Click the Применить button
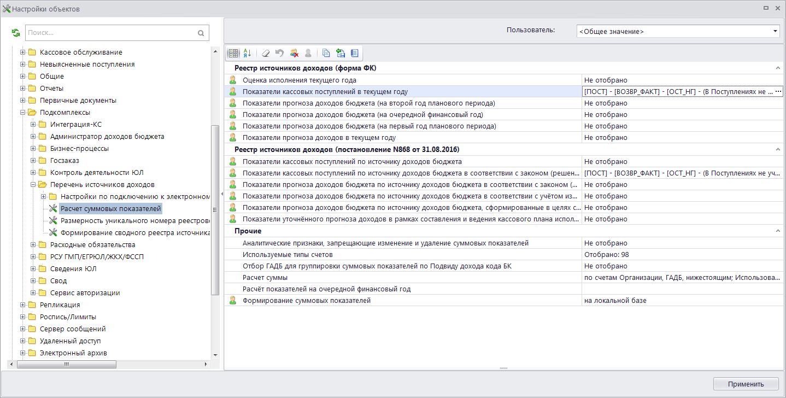This screenshot has width=786, height=398. (x=746, y=384)
